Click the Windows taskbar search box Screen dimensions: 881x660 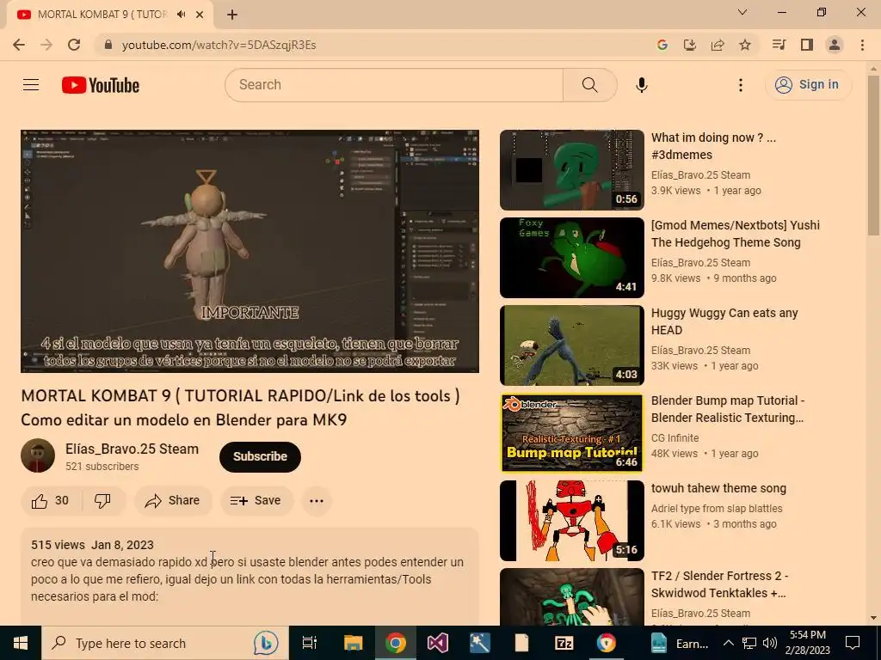pos(164,643)
